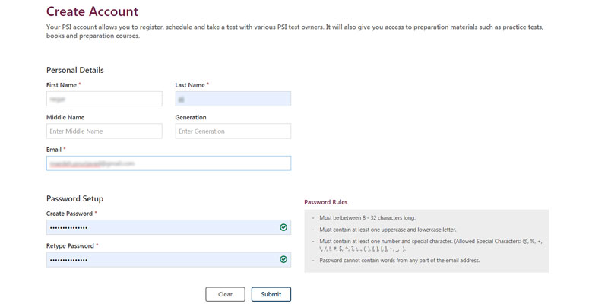608x304 pixels.
Task: Click the green checkmark in Retype Password field
Action: point(283,259)
